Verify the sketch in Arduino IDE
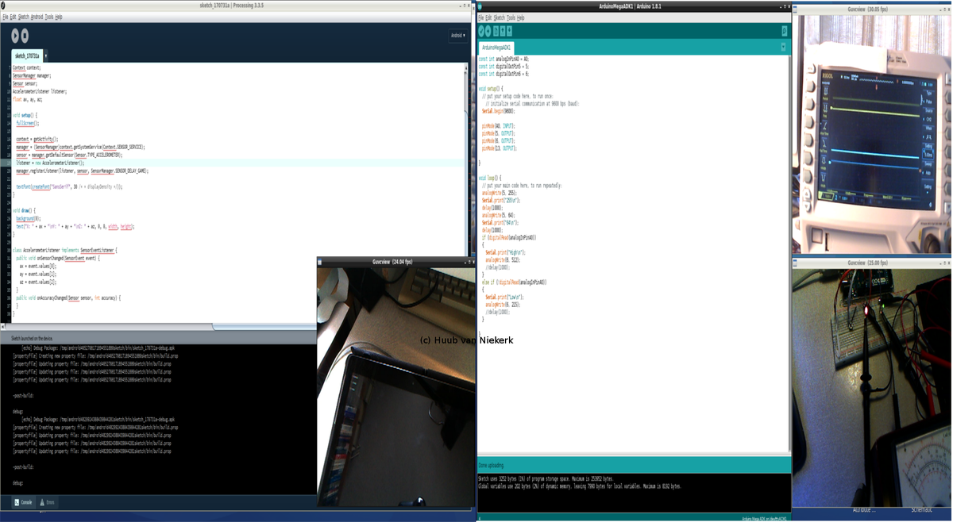Viewport: 953px width, 522px height. tap(481, 31)
